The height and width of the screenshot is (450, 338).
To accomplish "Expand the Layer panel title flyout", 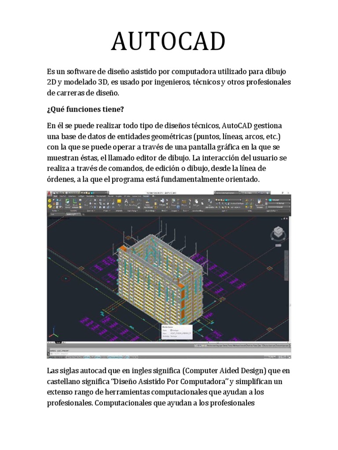I will [224, 210].
